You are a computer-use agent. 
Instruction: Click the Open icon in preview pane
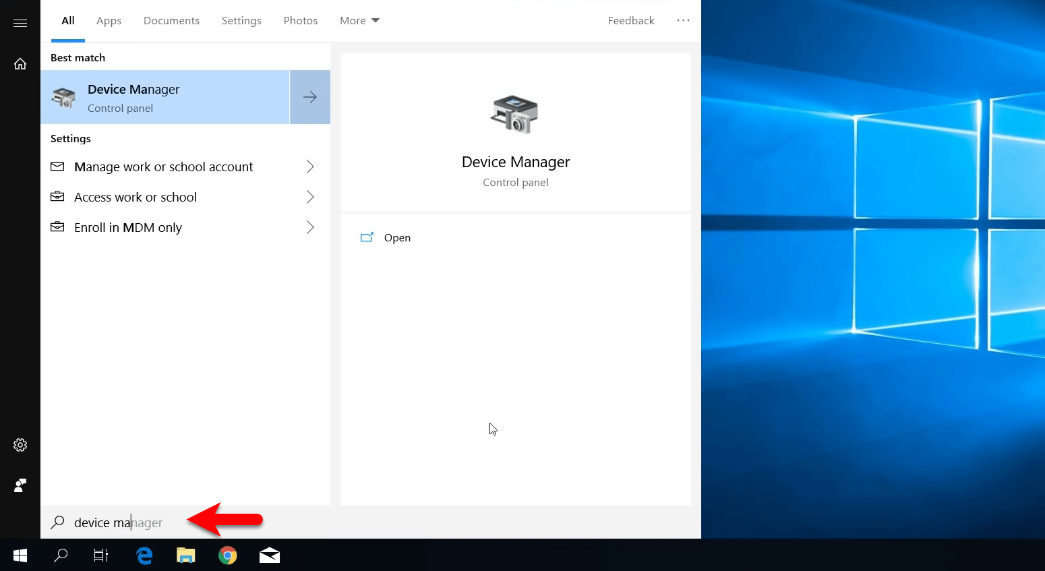point(367,237)
